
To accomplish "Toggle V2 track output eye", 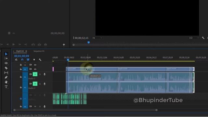I will 35,65.
